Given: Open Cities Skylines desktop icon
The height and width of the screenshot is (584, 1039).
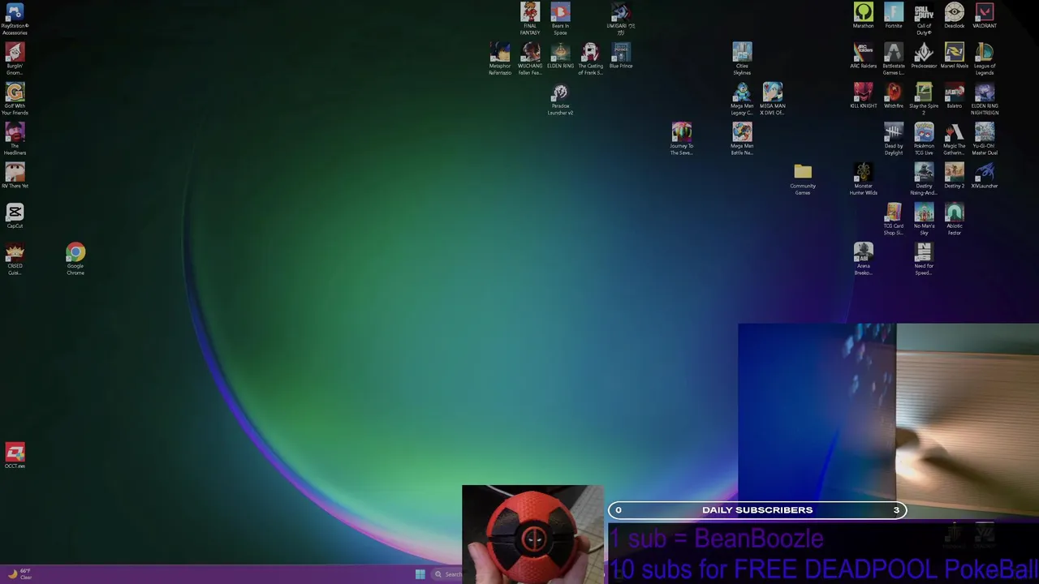Looking at the screenshot, I should [x=742, y=59].
